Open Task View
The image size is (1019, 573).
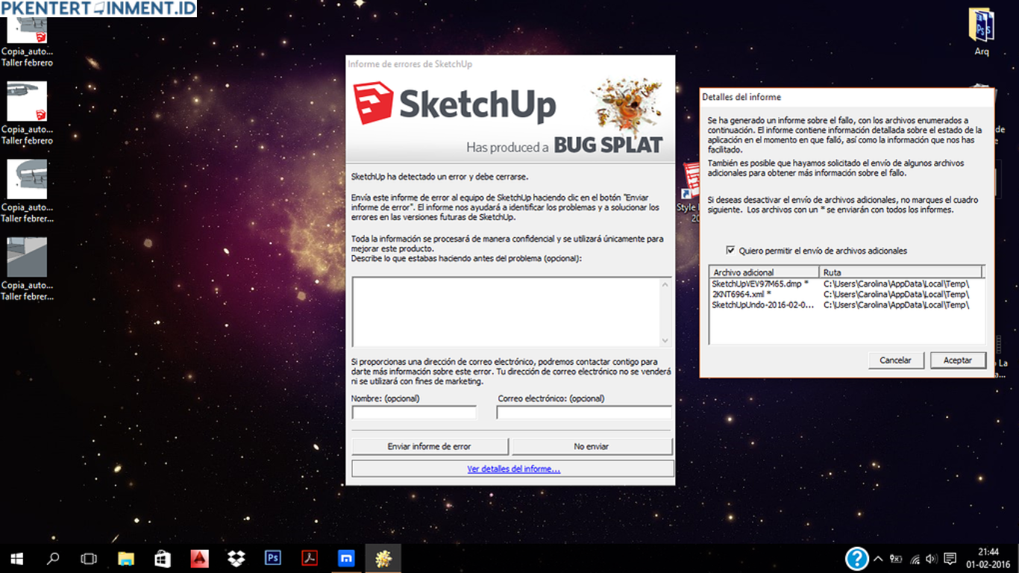89,557
